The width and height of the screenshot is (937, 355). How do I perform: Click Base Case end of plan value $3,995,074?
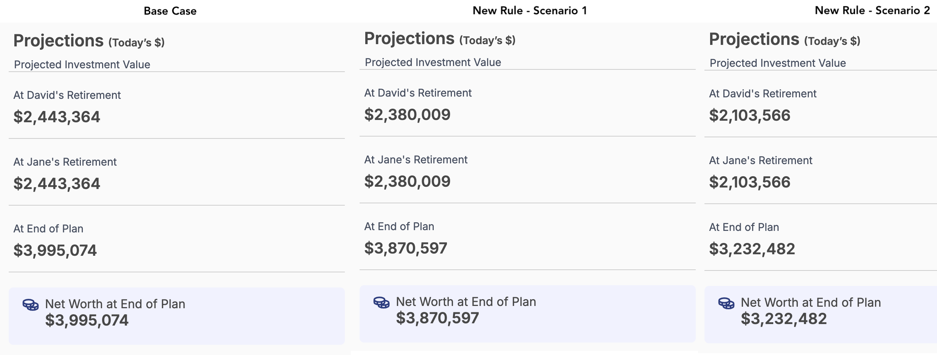55,250
